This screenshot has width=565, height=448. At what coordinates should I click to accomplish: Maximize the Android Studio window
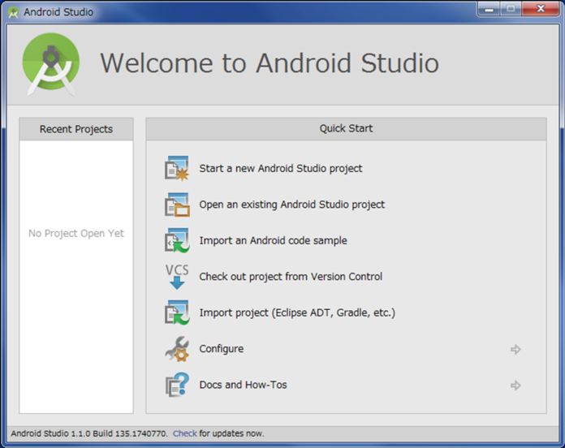pos(511,10)
